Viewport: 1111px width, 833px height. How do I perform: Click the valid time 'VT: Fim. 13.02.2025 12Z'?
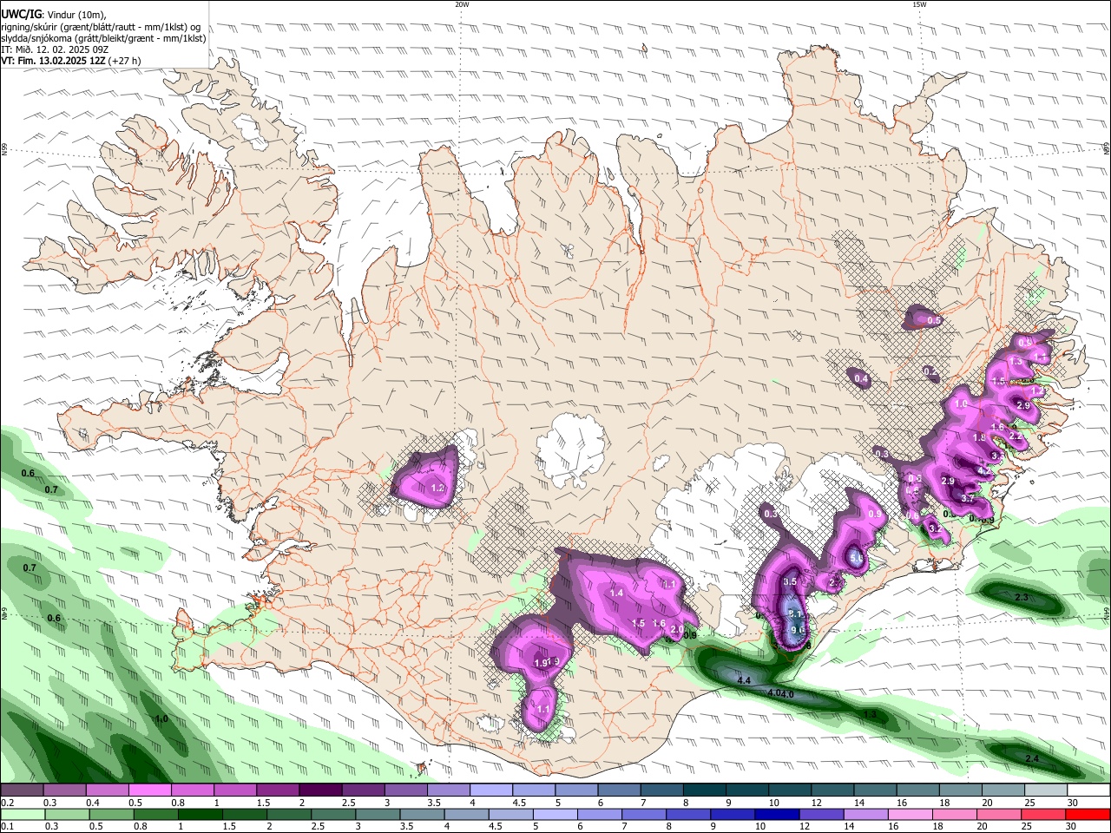(x=54, y=61)
